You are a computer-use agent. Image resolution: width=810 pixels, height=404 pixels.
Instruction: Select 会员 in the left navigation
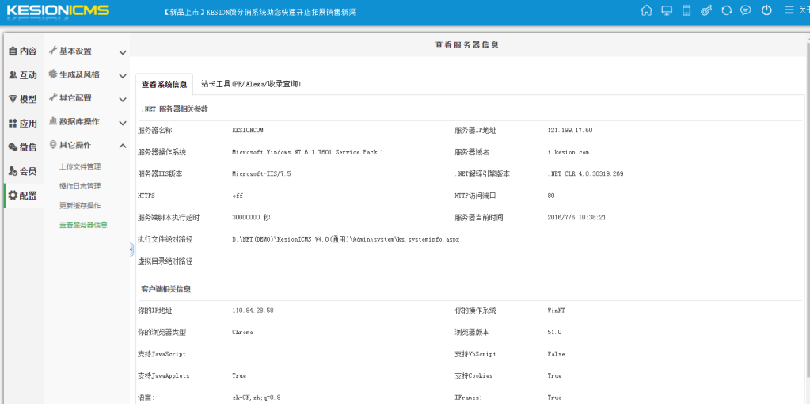coord(22,171)
